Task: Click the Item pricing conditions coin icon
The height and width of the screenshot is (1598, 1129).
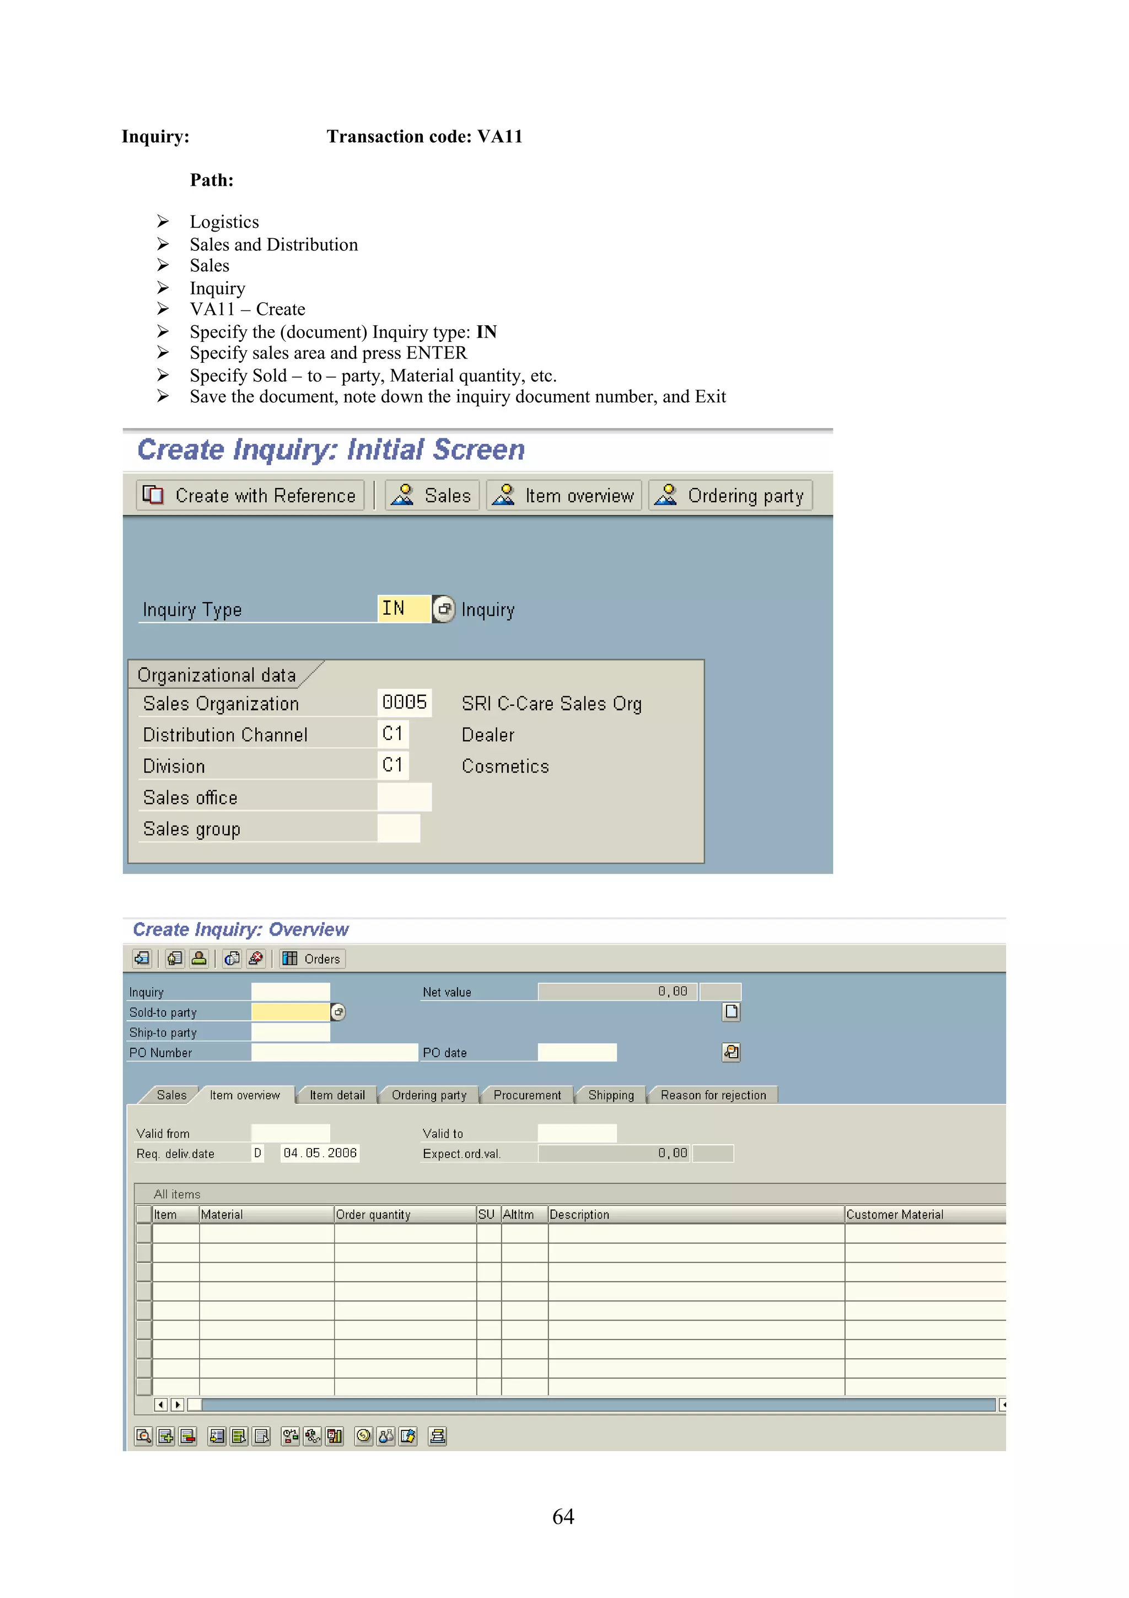Action: coord(364,1436)
